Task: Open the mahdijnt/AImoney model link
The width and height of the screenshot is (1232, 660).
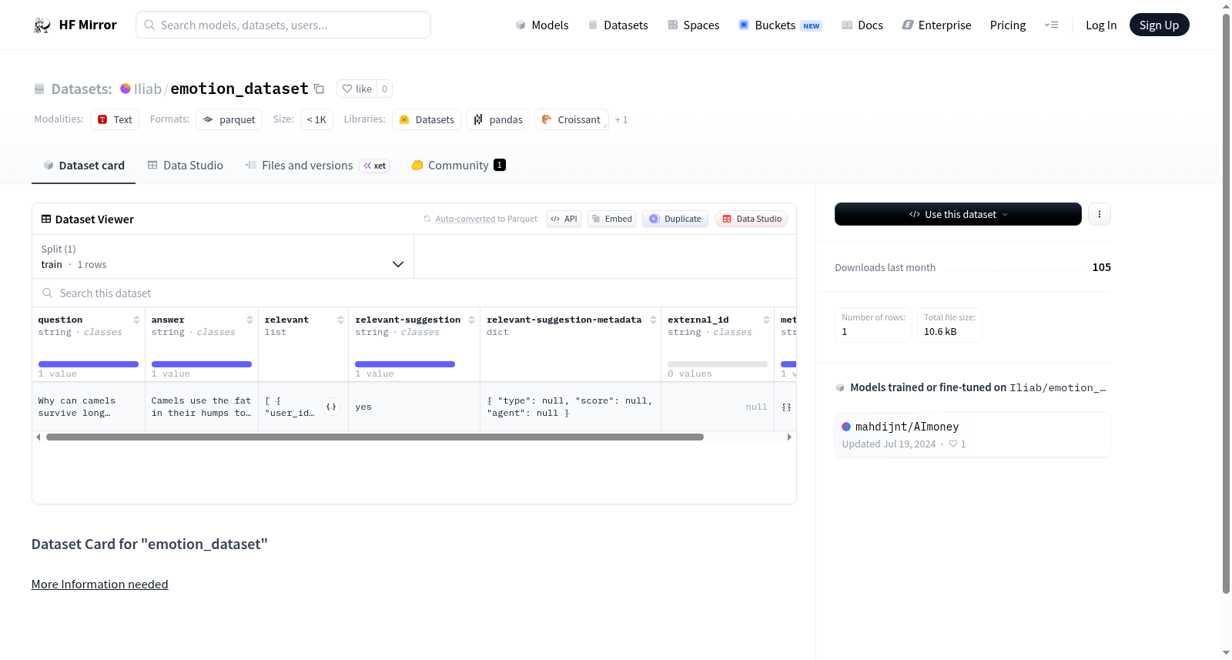Action: point(907,427)
